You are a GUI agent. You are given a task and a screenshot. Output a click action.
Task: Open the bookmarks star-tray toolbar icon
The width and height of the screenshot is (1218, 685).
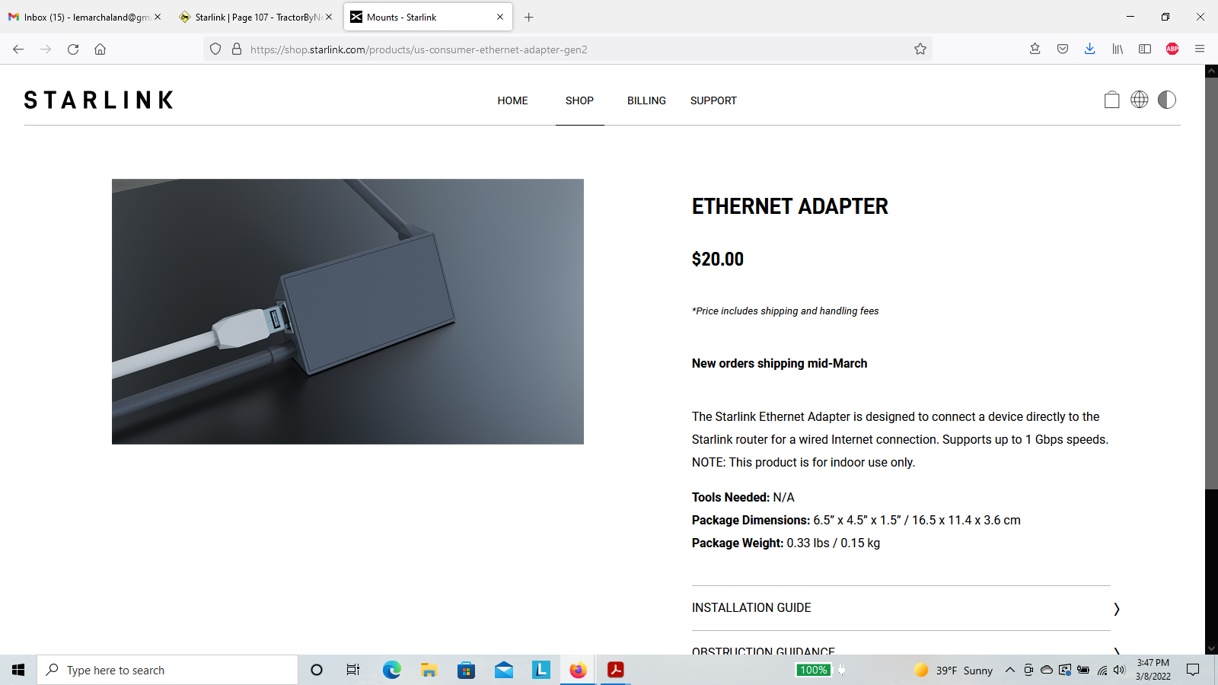coord(1035,49)
